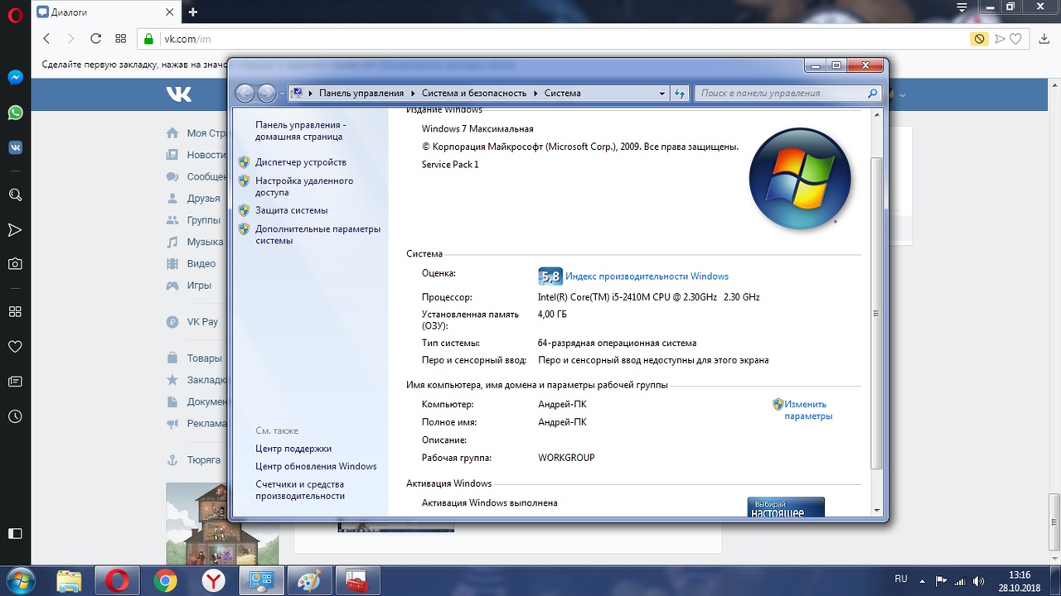This screenshot has height=596, width=1061.
Task: Expand arrow after 'Панель управления' breadcrumb
Action: pyautogui.click(x=413, y=94)
